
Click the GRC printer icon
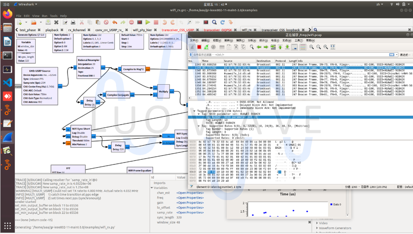(x=73, y=22)
